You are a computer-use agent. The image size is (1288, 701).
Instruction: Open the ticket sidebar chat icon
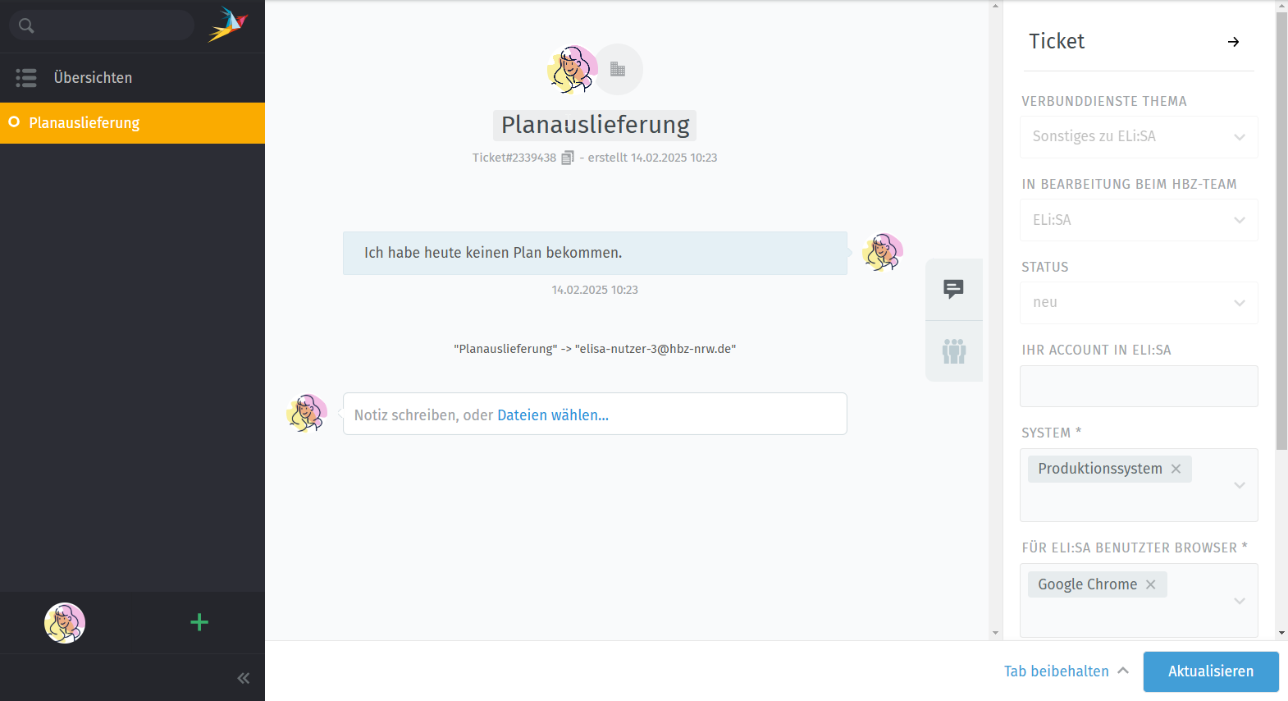point(953,289)
